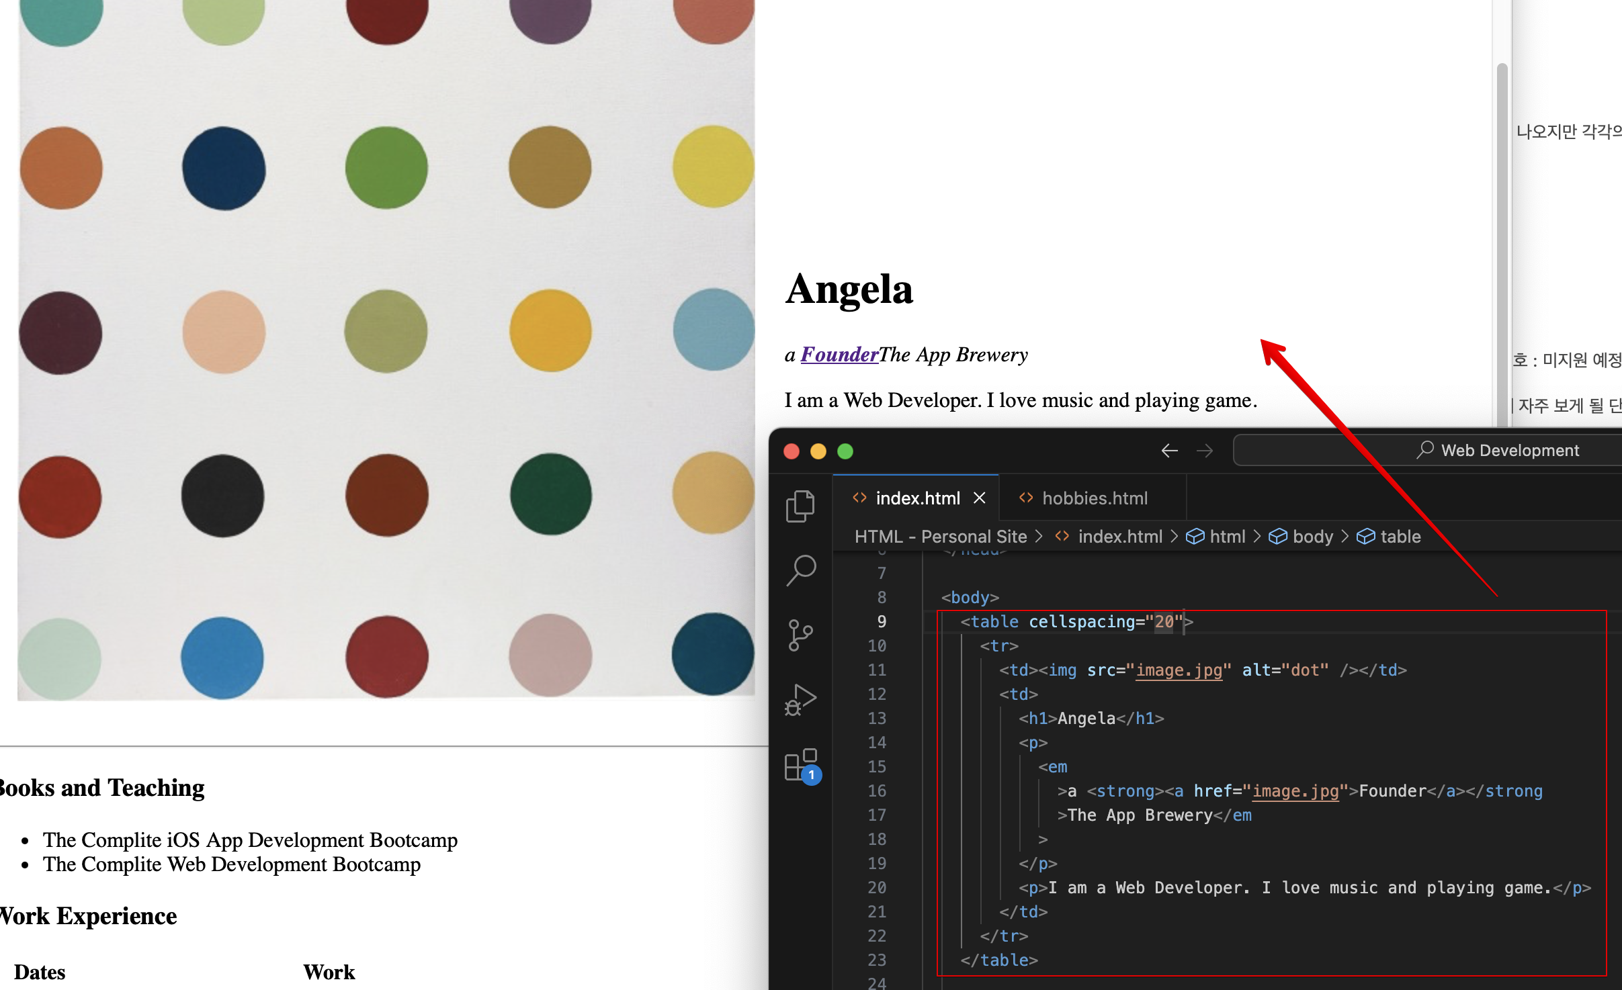Image resolution: width=1622 pixels, height=990 pixels.
Task: Click 'The App Brewery' text on page
Action: tap(953, 354)
